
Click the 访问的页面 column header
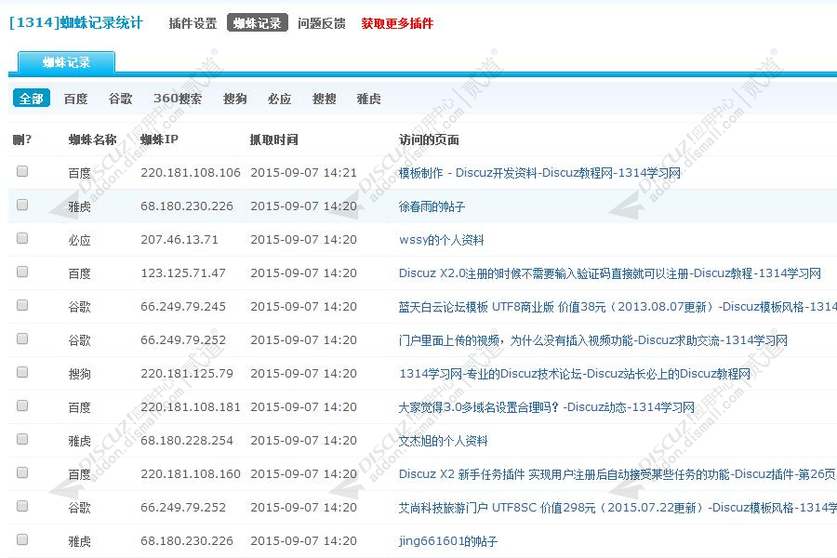tap(429, 139)
